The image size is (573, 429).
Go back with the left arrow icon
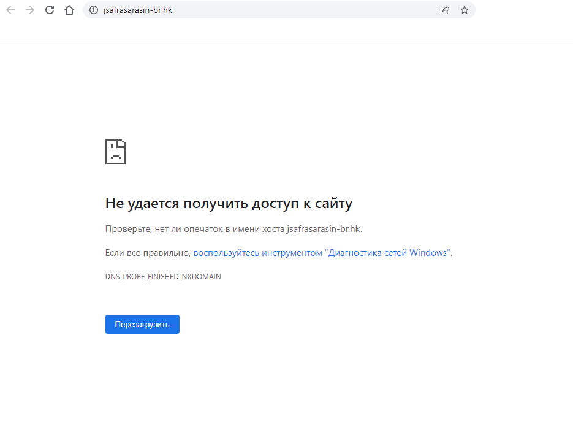tap(10, 10)
